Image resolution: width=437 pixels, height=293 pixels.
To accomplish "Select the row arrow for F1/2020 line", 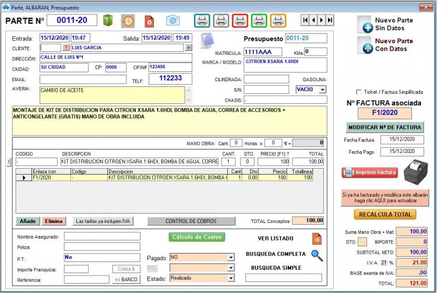I will 24,178.
